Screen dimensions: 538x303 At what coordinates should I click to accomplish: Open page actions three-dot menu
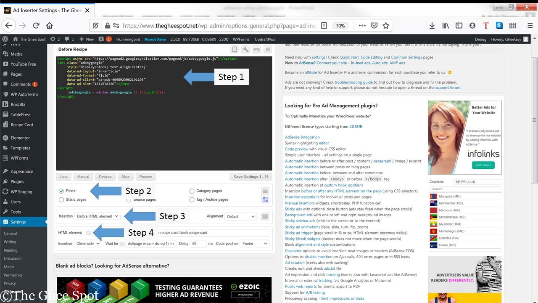click(362, 26)
